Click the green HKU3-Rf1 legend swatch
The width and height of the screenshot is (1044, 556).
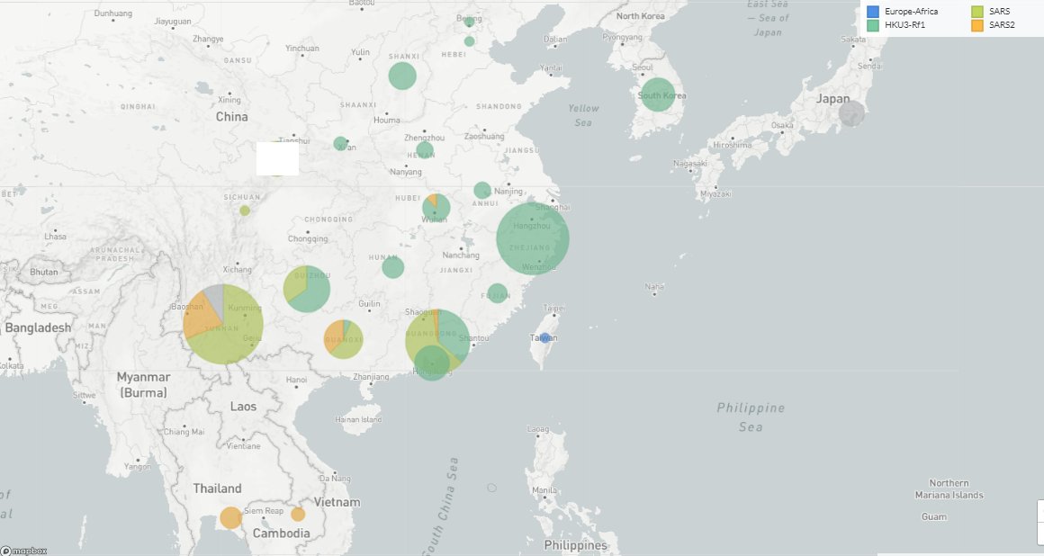(872, 25)
